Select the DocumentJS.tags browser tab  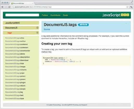tap(22, 3)
